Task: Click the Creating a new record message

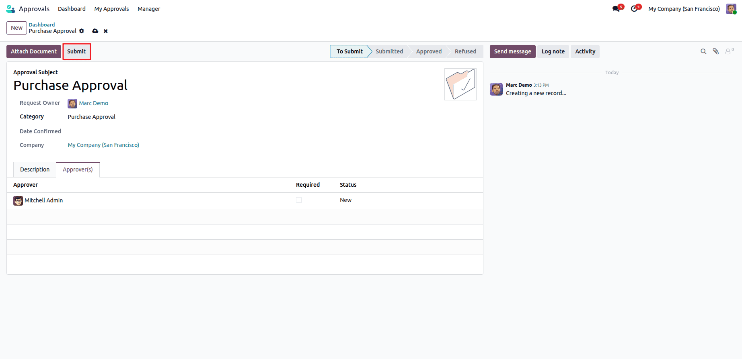Action: pyautogui.click(x=536, y=93)
